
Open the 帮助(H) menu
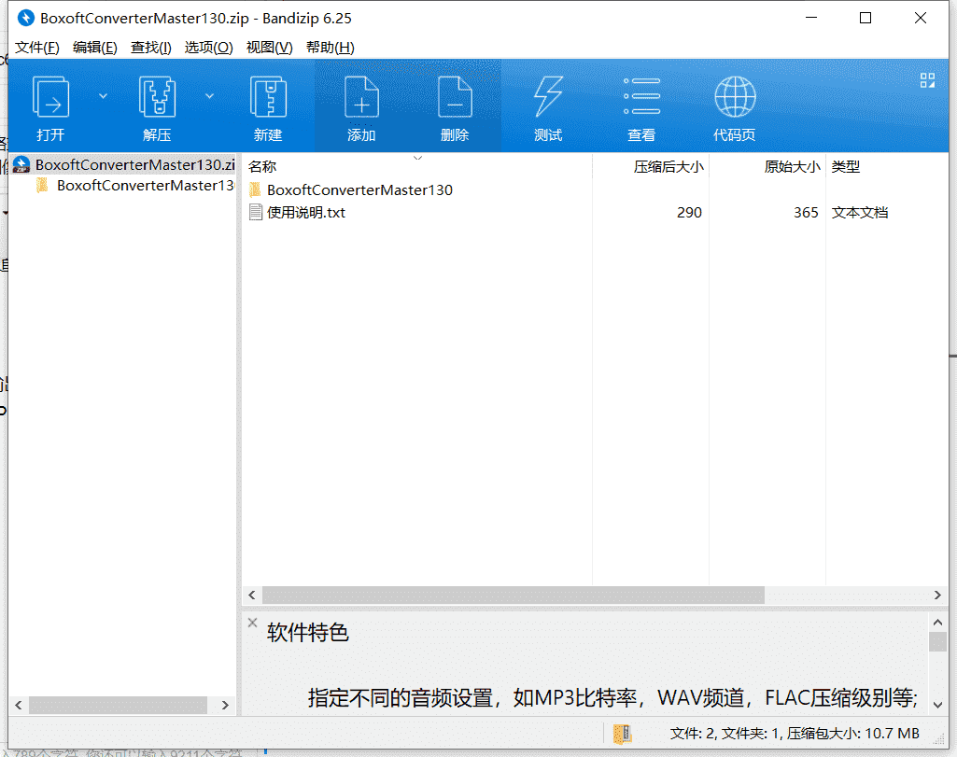coord(331,48)
